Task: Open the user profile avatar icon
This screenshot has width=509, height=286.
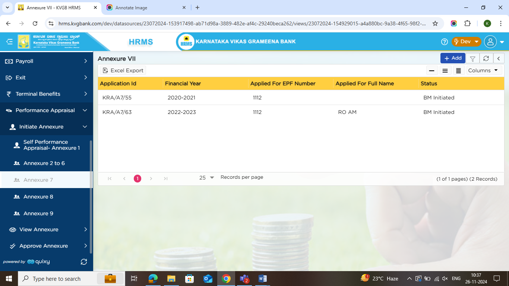Action: point(490,42)
